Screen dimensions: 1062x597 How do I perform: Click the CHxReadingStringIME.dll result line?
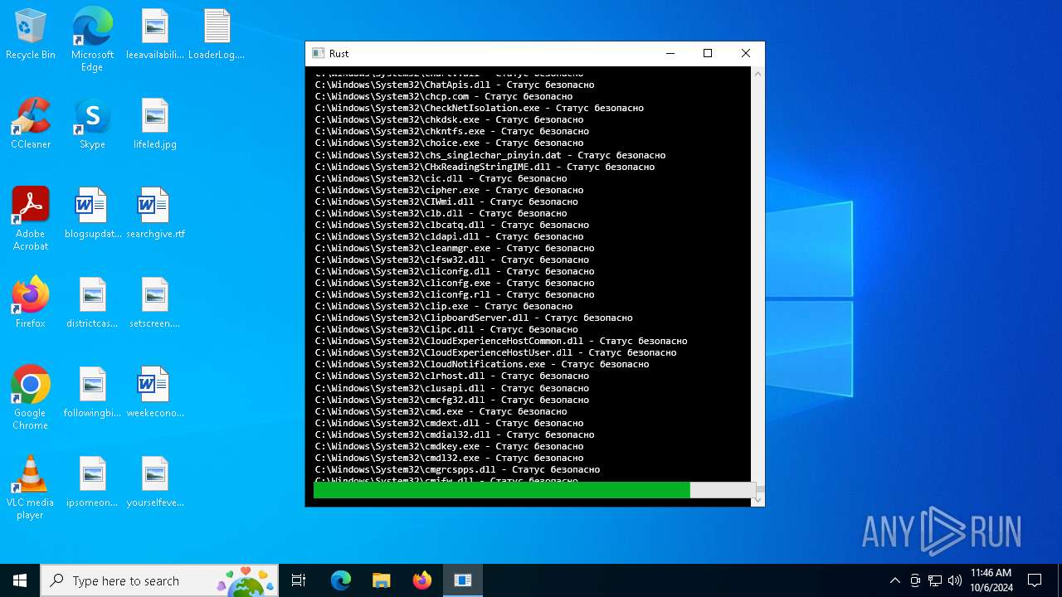point(485,167)
